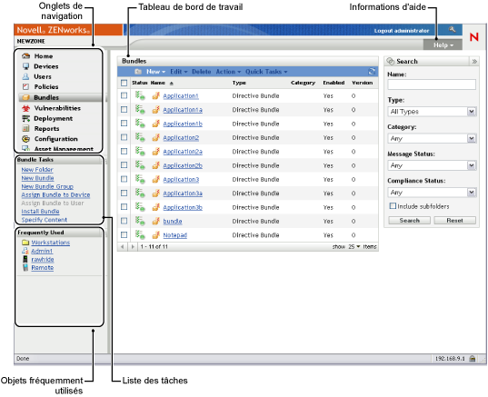
Task: Click the Reports icon
Action: 26,128
